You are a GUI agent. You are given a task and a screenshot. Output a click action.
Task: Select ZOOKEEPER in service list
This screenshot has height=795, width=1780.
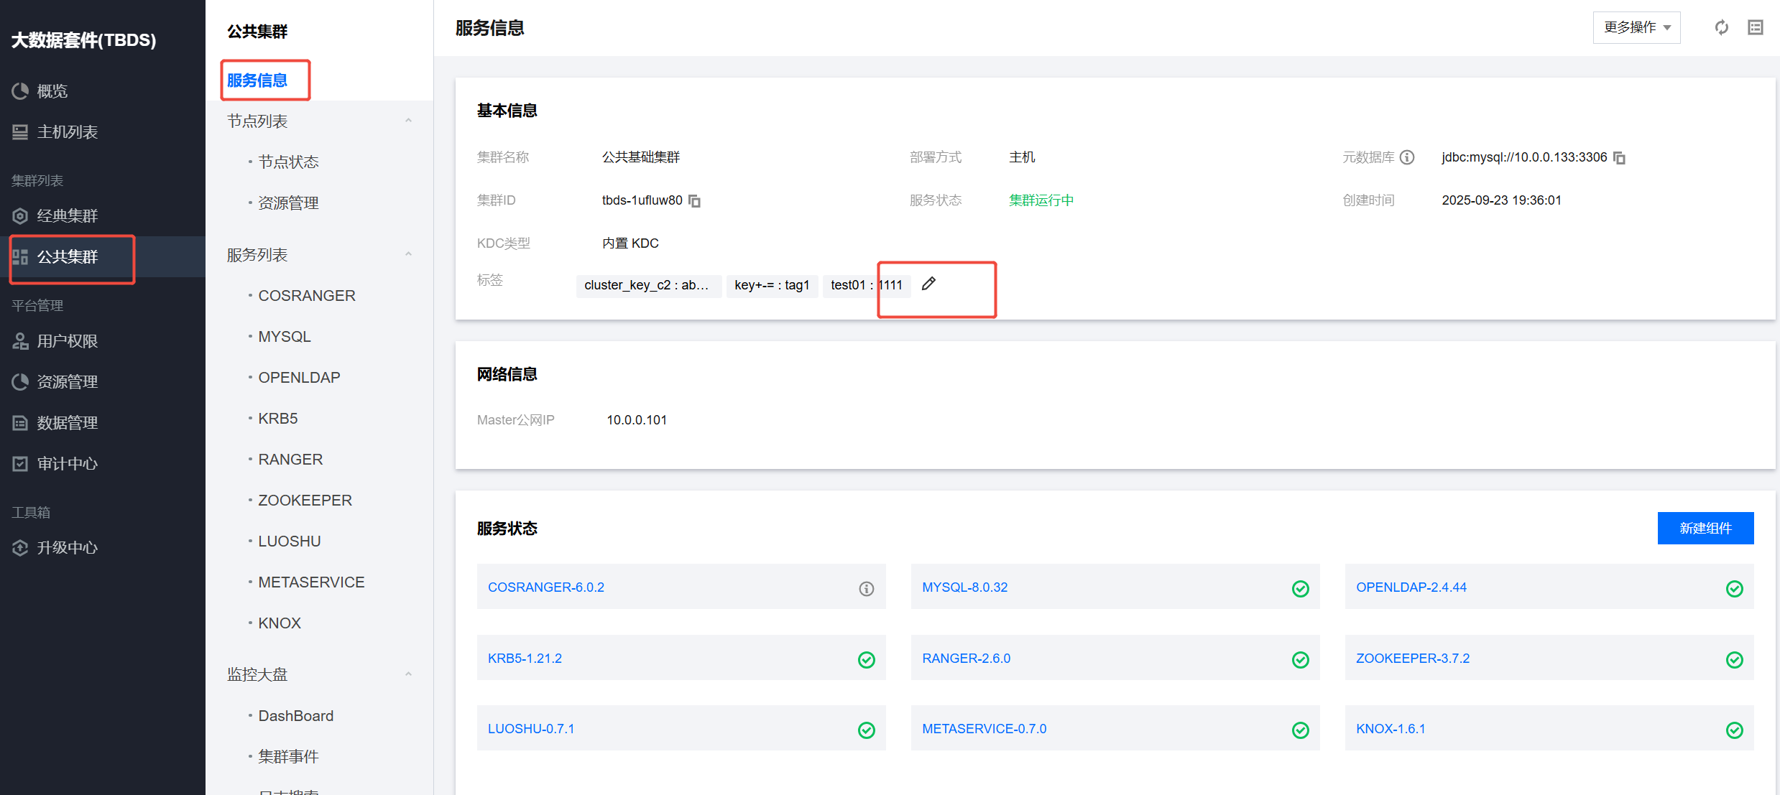click(x=305, y=501)
